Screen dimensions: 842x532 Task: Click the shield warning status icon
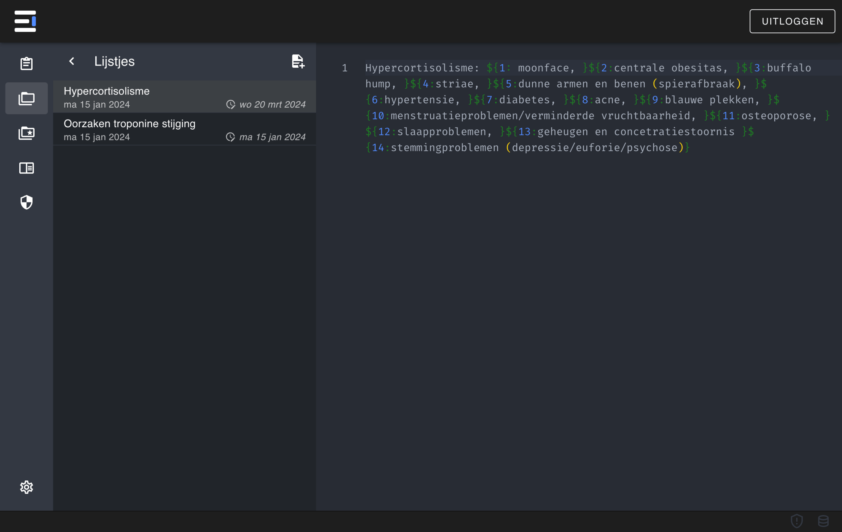point(797,521)
